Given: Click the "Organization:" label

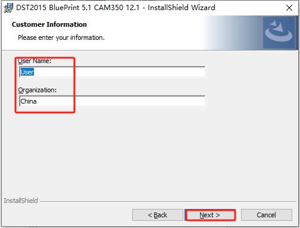Looking at the screenshot, I should (x=37, y=90).
